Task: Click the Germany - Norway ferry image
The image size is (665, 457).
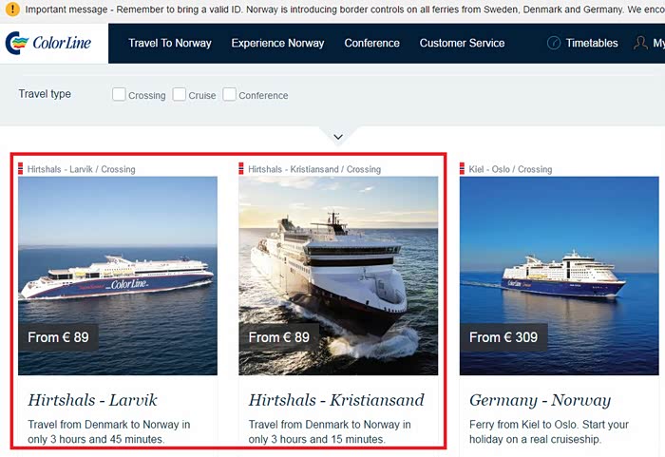Action: point(559,276)
